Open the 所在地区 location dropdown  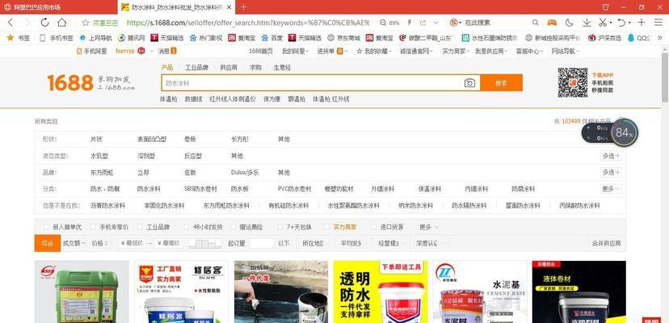[313, 243]
